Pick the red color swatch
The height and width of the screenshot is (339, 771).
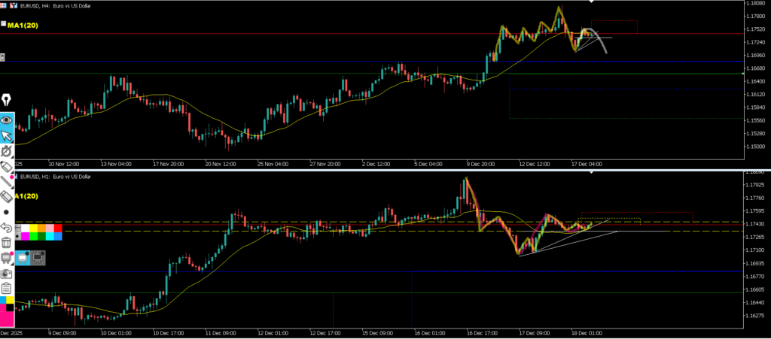click(x=58, y=229)
